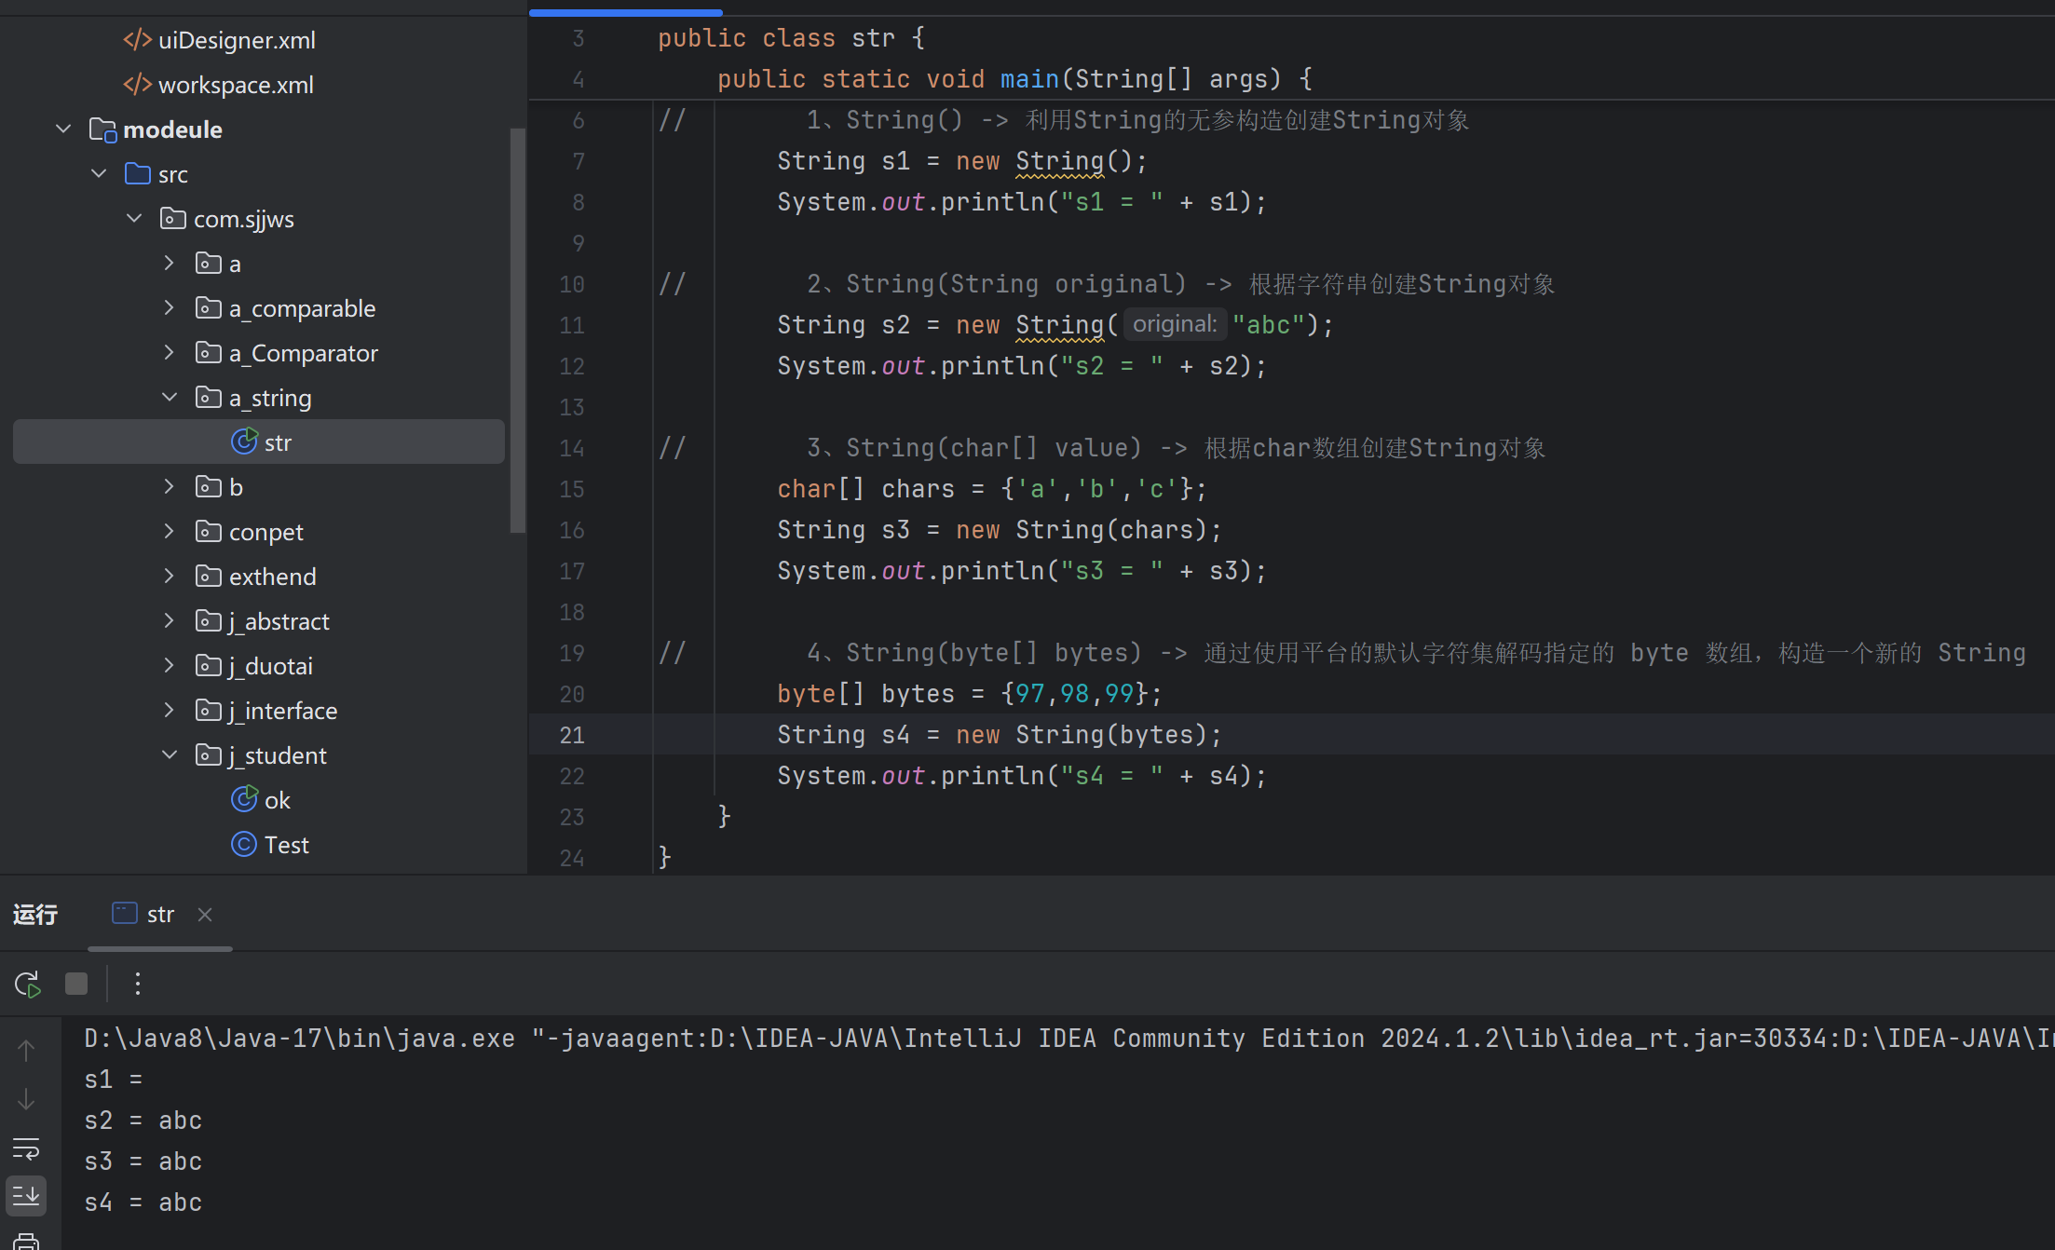
Task: Expand the a_Comparator package
Action: pos(170,353)
